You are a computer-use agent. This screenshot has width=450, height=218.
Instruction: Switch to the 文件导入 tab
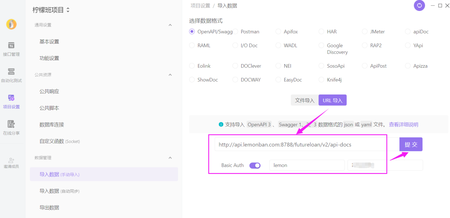coord(304,100)
